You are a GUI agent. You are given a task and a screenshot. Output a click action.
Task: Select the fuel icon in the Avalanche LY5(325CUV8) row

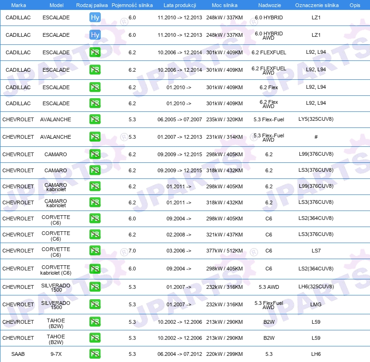pyautogui.click(x=95, y=119)
